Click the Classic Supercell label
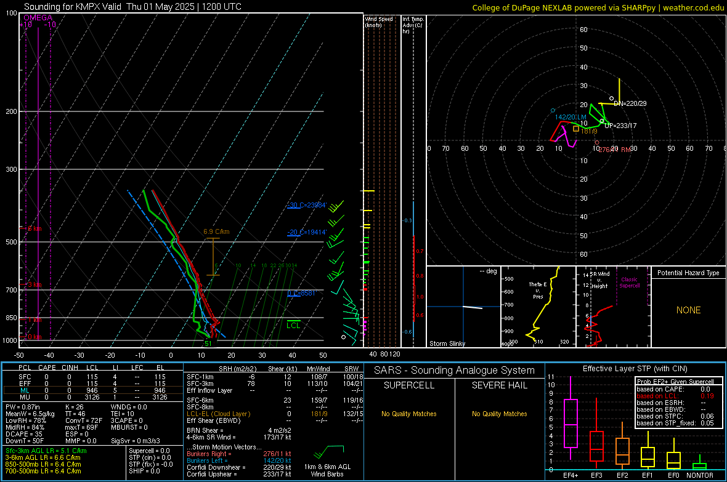 click(630, 283)
